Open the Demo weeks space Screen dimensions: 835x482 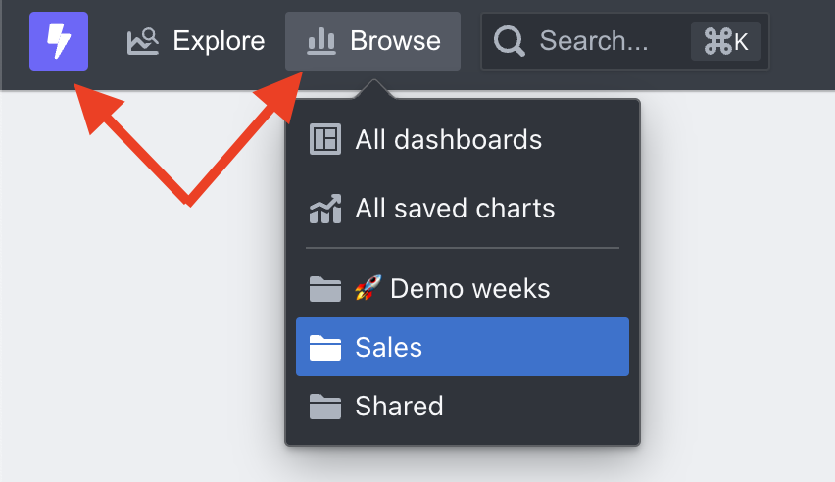click(x=463, y=289)
